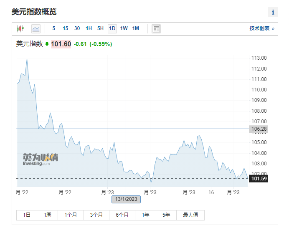Click the 13/1/2023 crosshair date marker
This screenshot has width=289, height=228.
pos(126,199)
